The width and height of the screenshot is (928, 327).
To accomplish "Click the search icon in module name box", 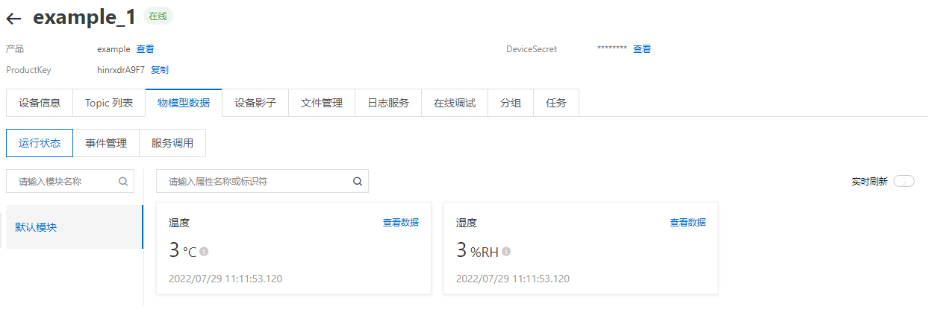I will click(x=123, y=181).
